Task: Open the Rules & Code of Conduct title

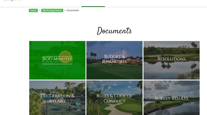Action: click(x=114, y=98)
